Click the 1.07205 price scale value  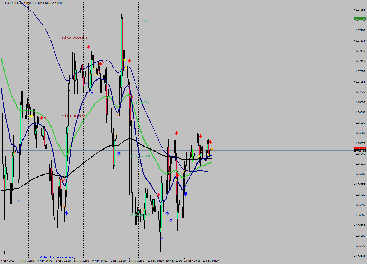pos(360,30)
